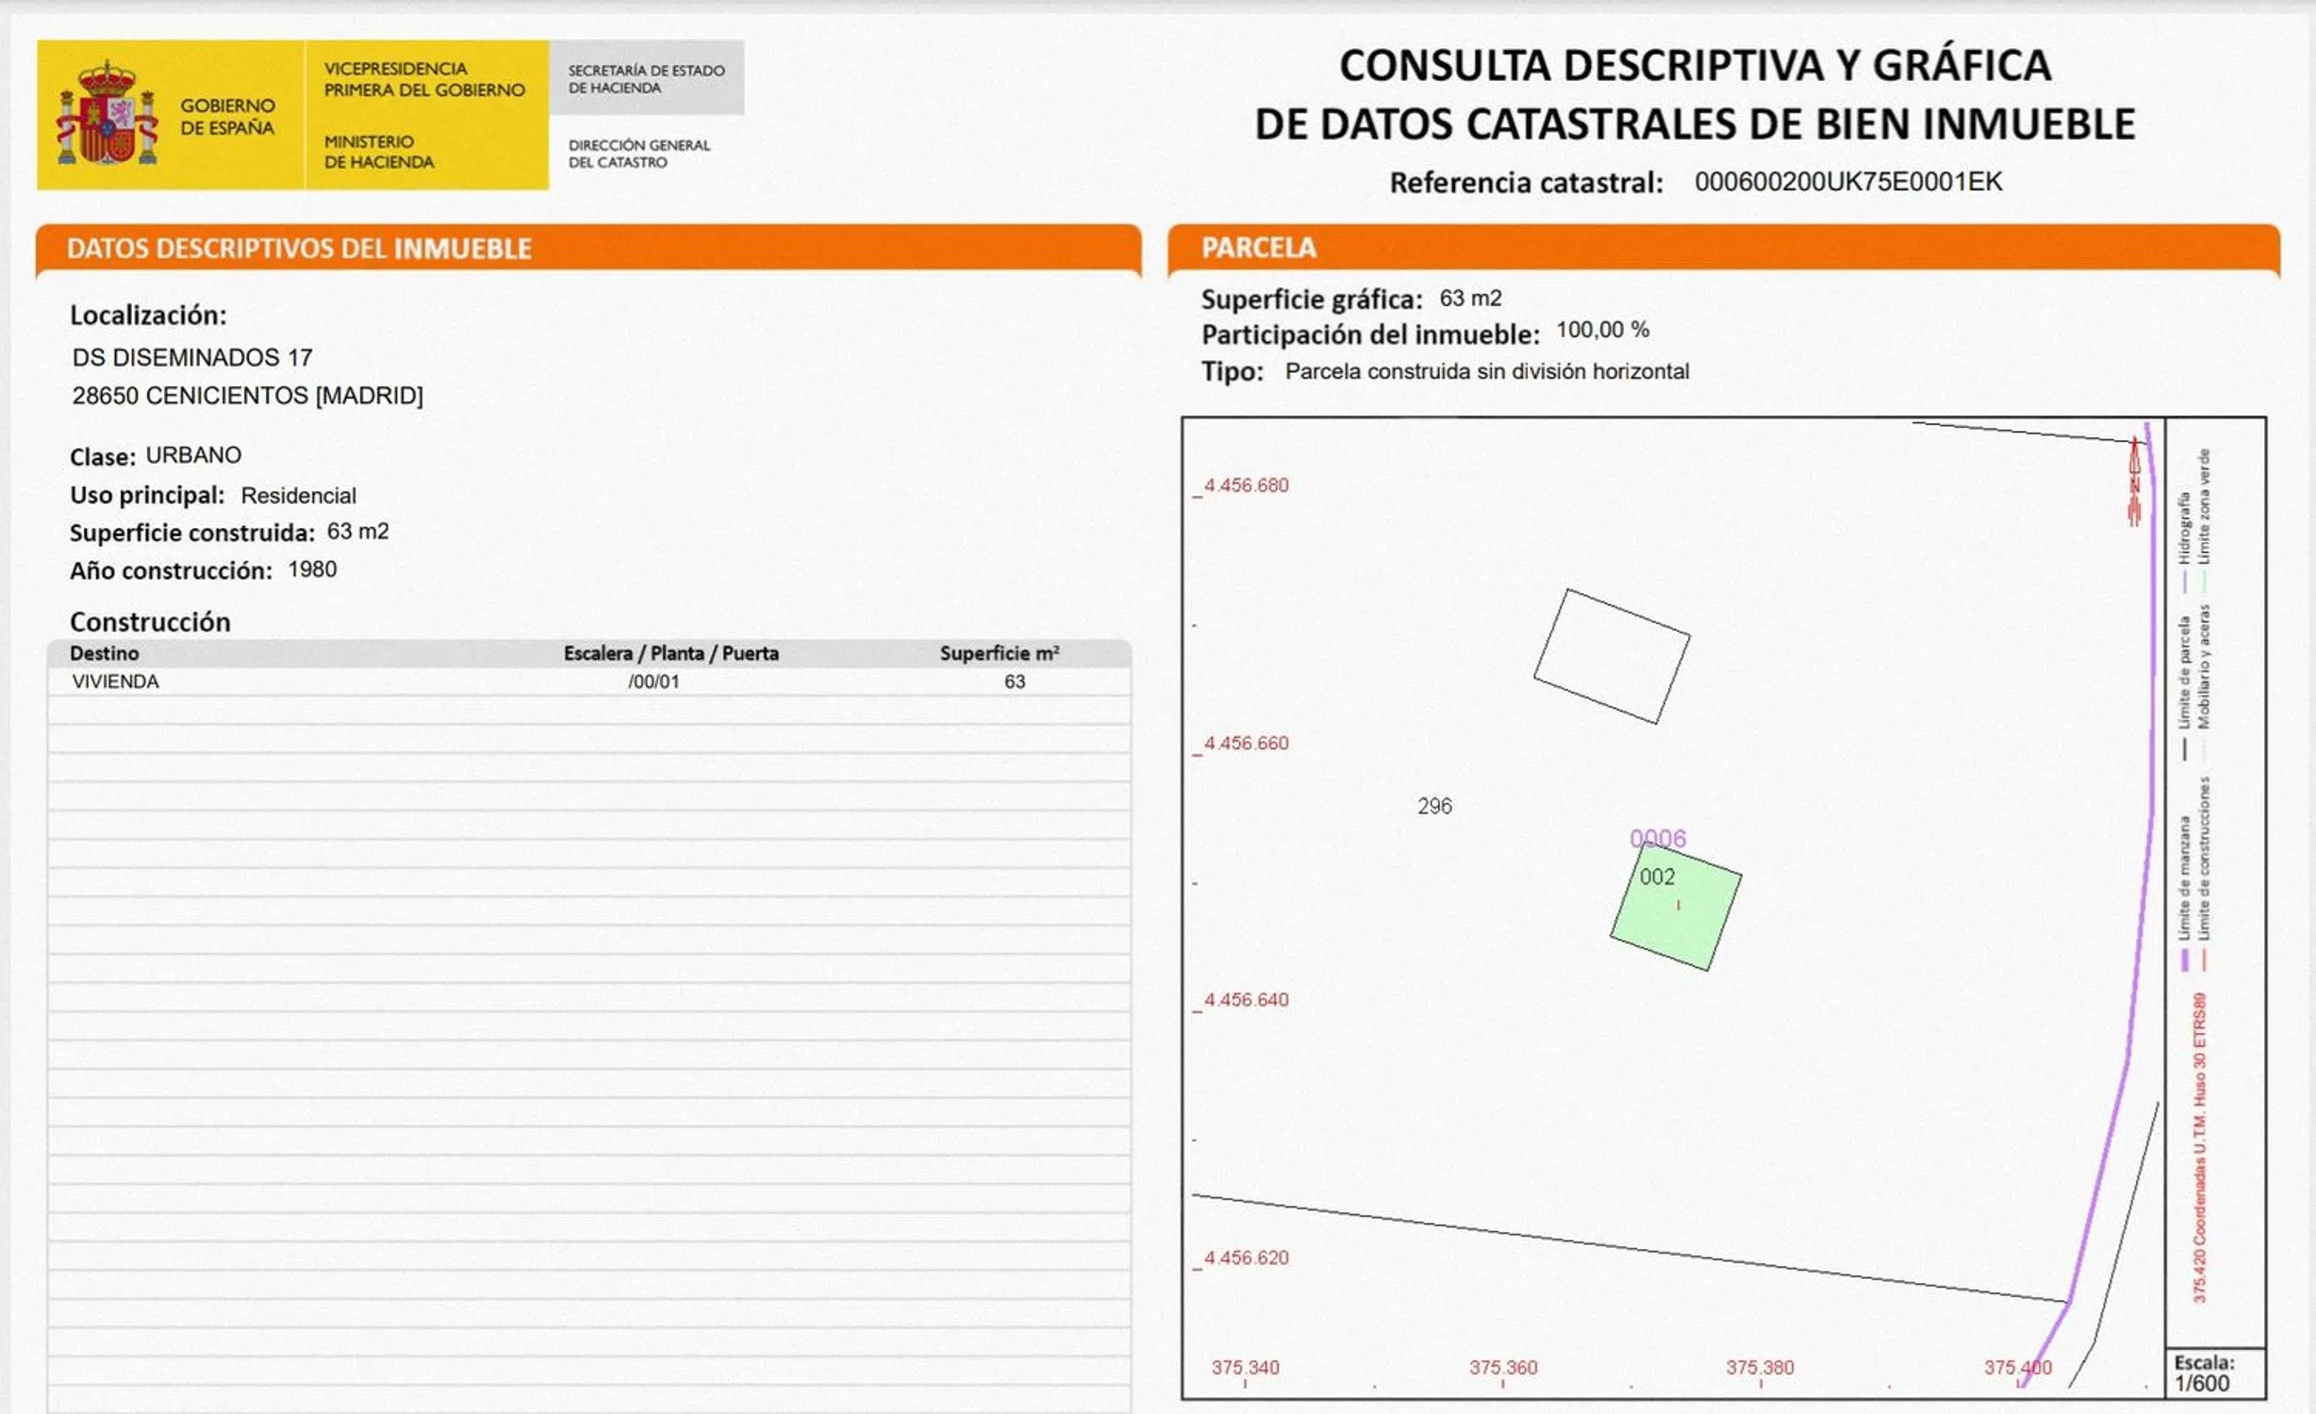Image resolution: width=2316 pixels, height=1414 pixels.
Task: Click the coordinate label 375.400
Action: pos(2018,1367)
